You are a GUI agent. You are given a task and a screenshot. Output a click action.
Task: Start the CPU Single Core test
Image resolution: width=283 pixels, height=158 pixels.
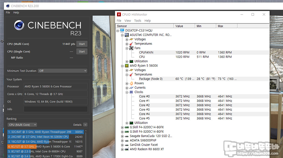pyautogui.click(x=82, y=52)
